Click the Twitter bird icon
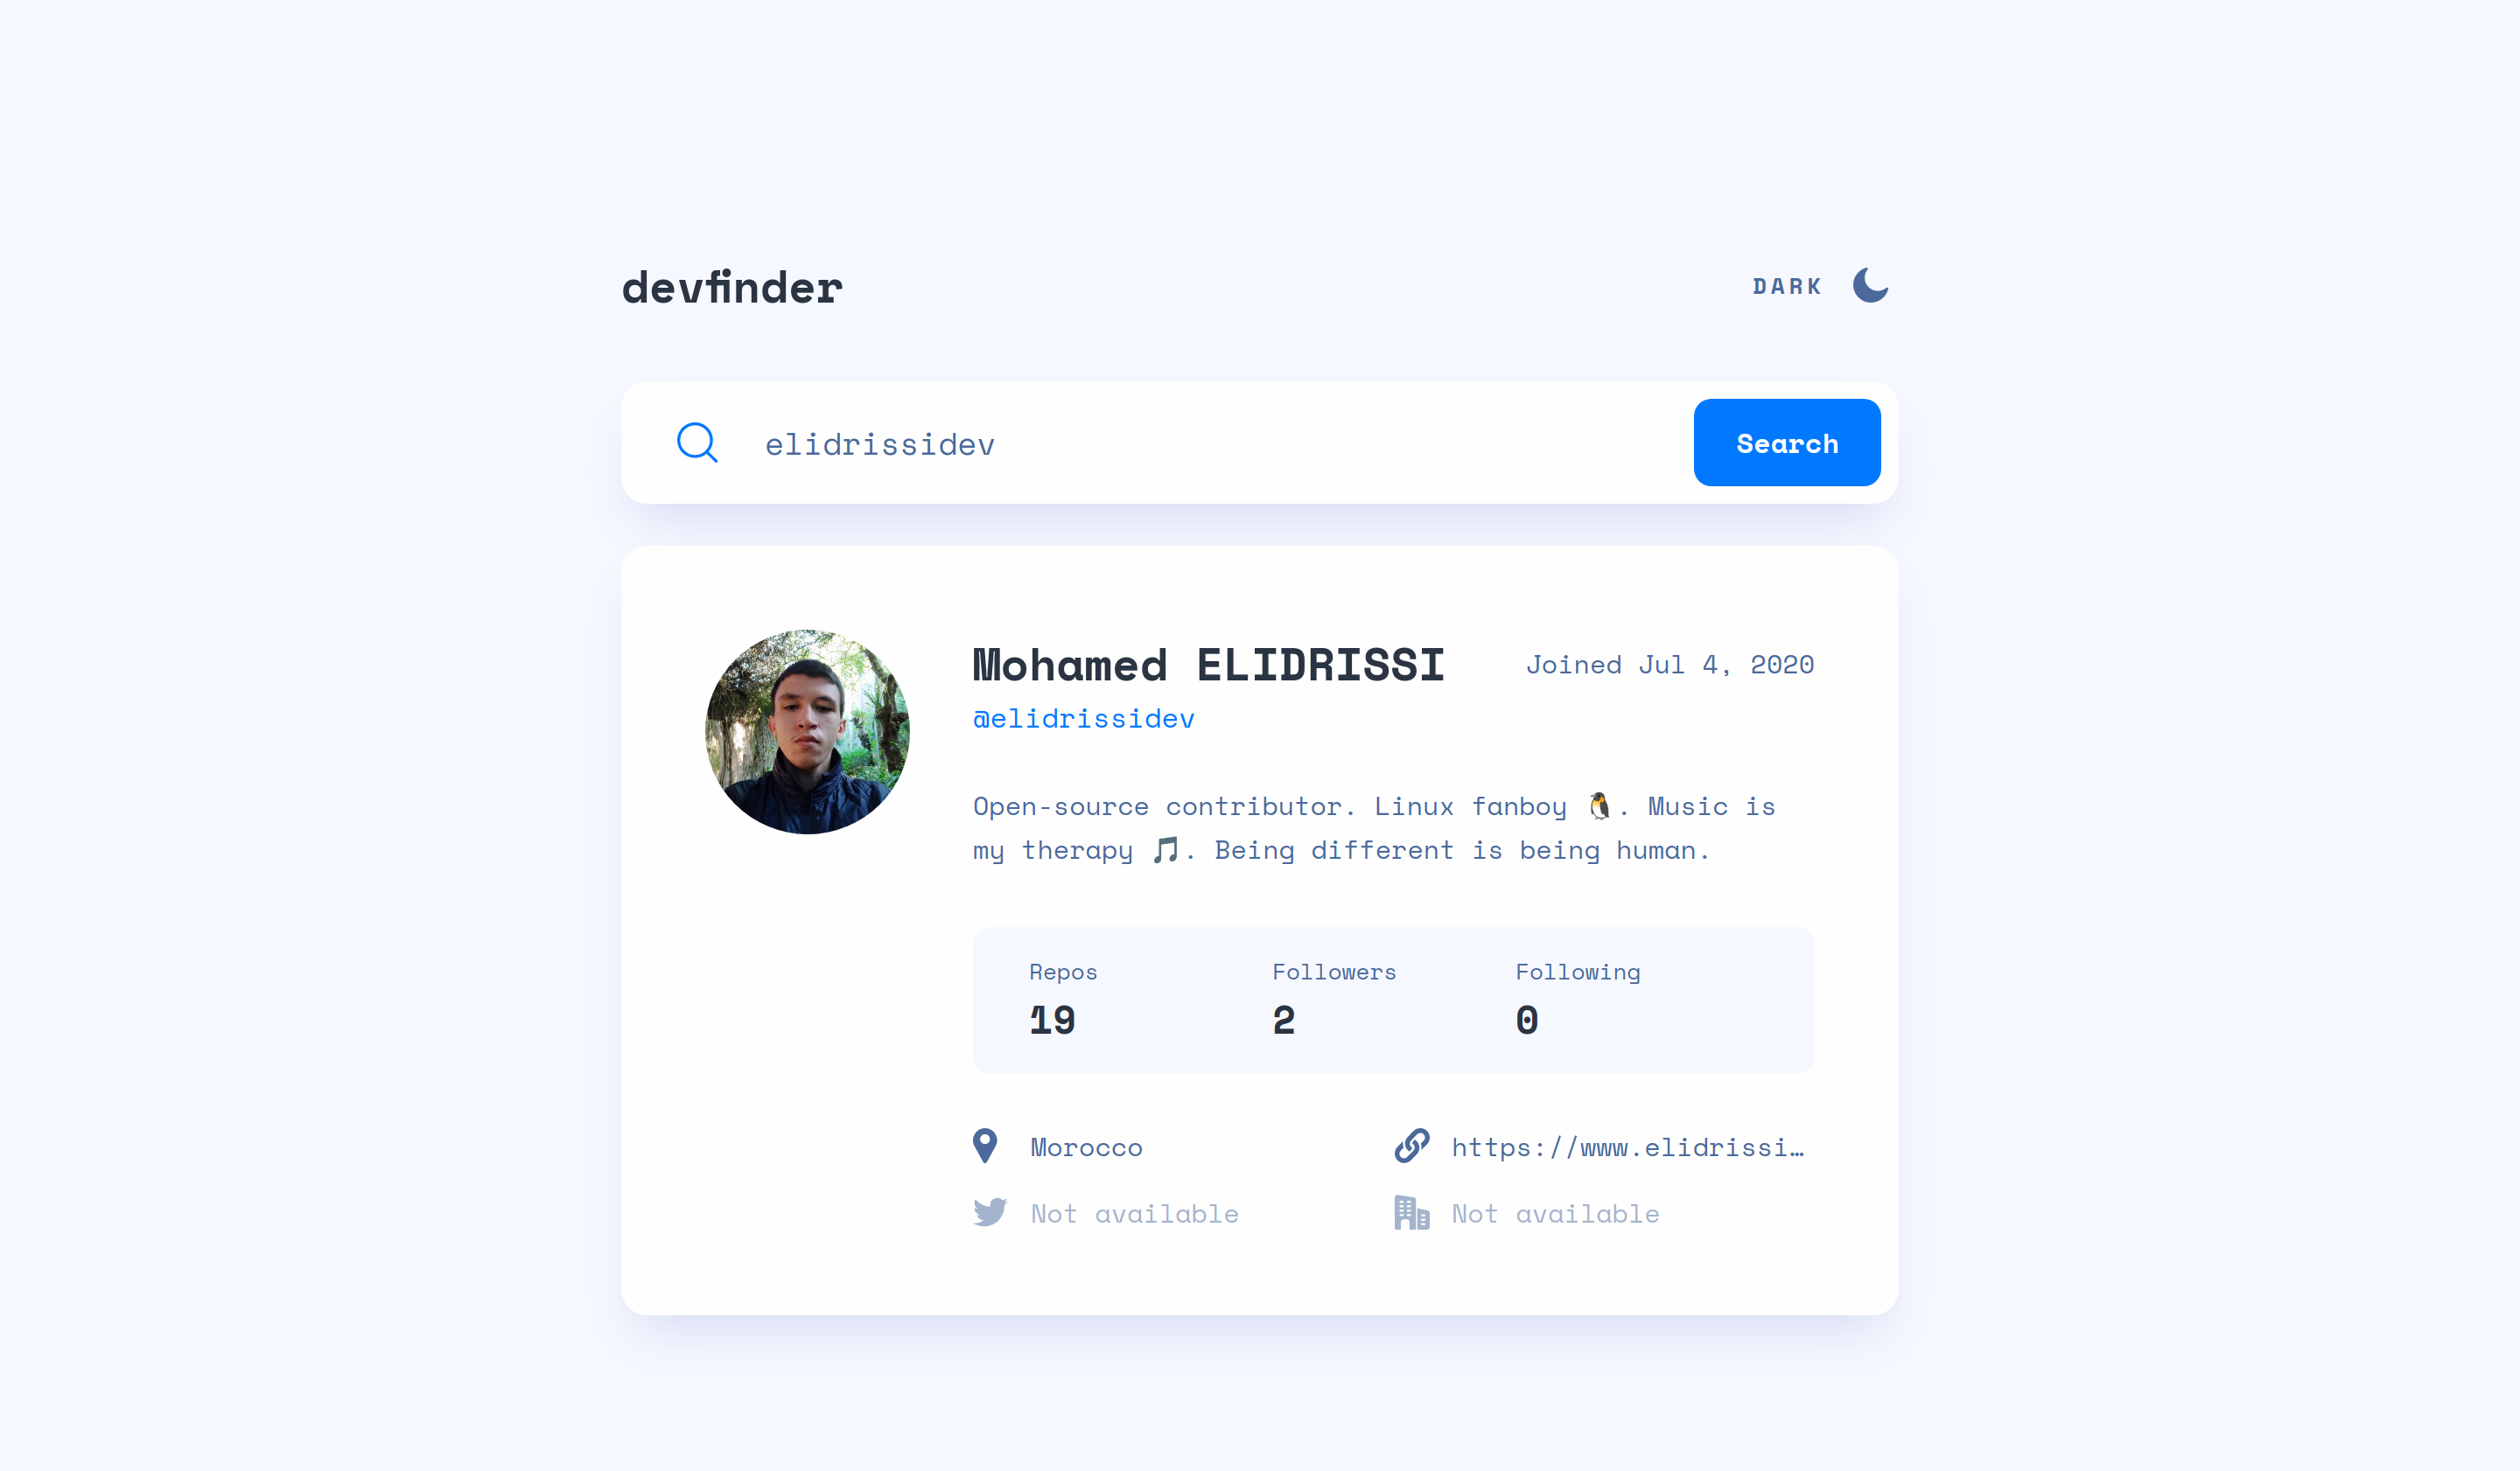2520x1471 pixels. point(990,1212)
